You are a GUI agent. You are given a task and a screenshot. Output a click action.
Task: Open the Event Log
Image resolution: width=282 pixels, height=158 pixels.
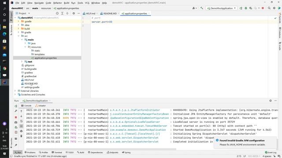coord(271,152)
